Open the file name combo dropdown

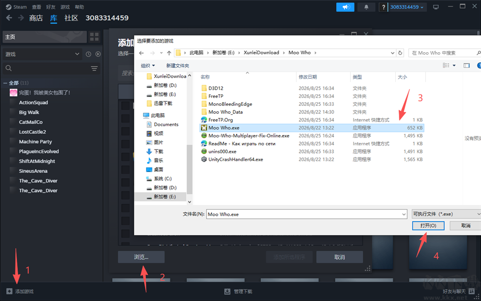click(404, 214)
